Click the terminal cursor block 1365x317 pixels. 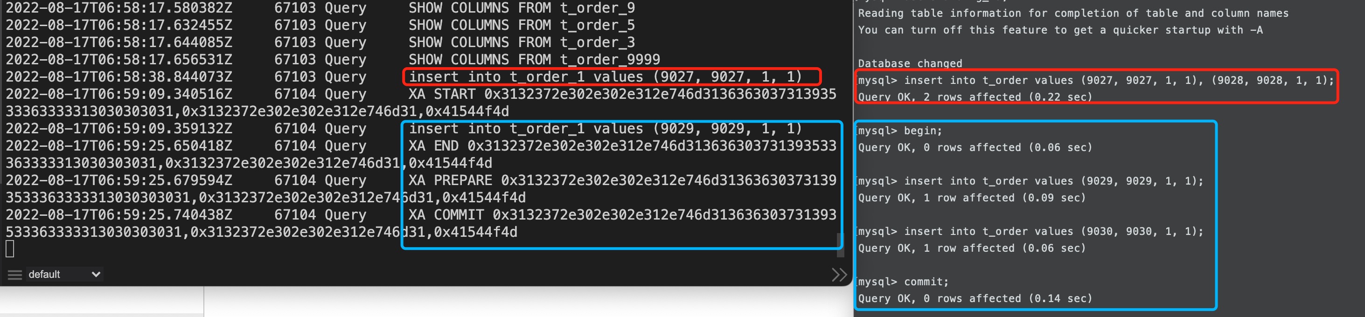tap(9, 249)
